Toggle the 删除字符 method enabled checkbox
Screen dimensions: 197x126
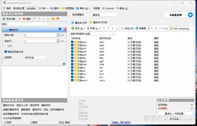tap(60, 29)
